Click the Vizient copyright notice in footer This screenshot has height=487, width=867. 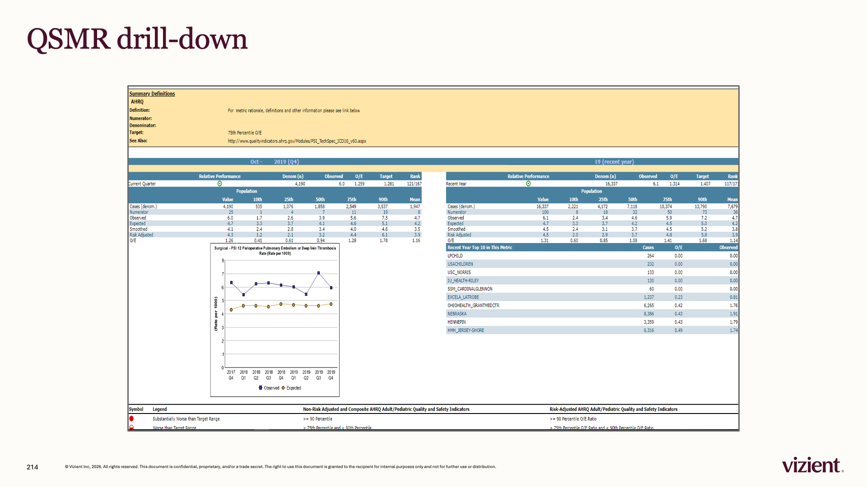(x=280, y=467)
